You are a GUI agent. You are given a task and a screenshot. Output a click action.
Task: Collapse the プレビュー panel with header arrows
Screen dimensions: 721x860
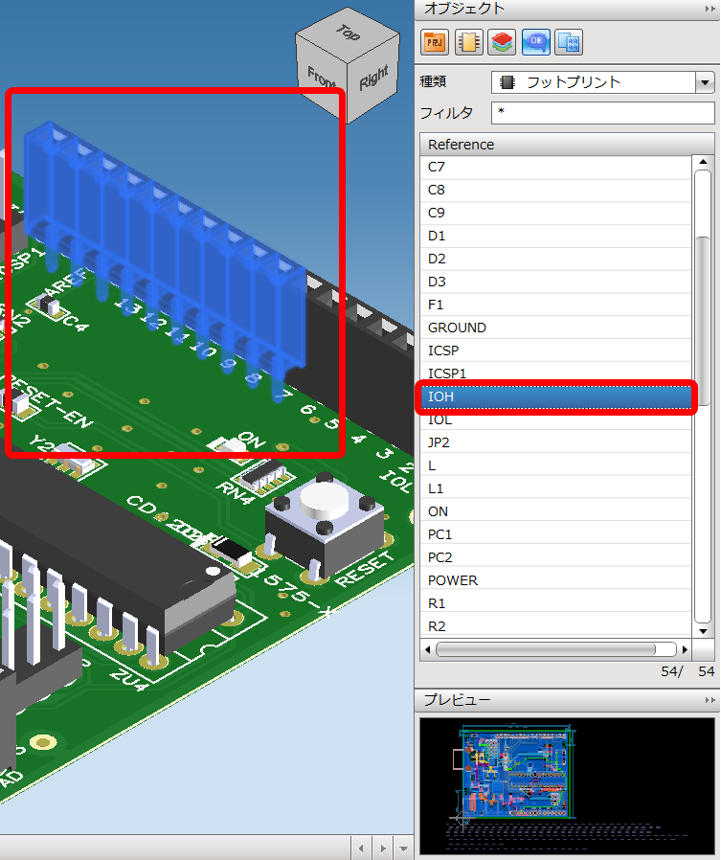click(709, 701)
